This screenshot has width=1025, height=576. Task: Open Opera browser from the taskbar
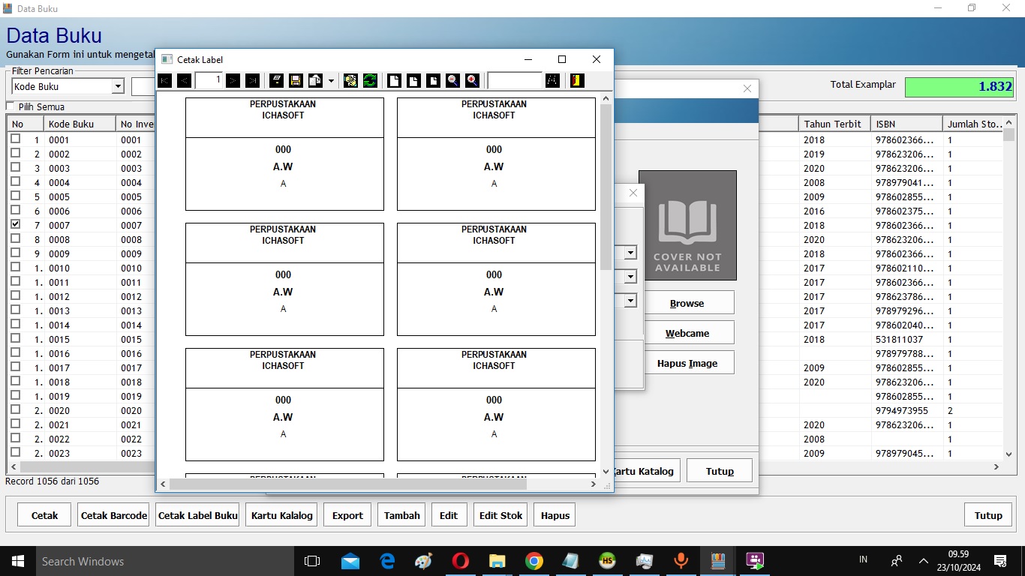[x=460, y=561]
